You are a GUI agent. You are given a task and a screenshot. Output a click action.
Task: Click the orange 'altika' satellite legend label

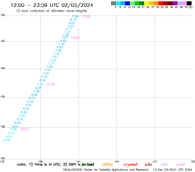[108, 164]
